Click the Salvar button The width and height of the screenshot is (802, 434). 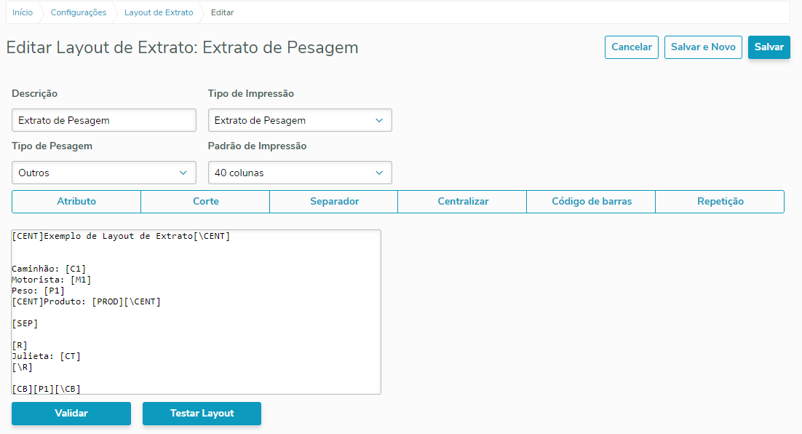coord(769,47)
